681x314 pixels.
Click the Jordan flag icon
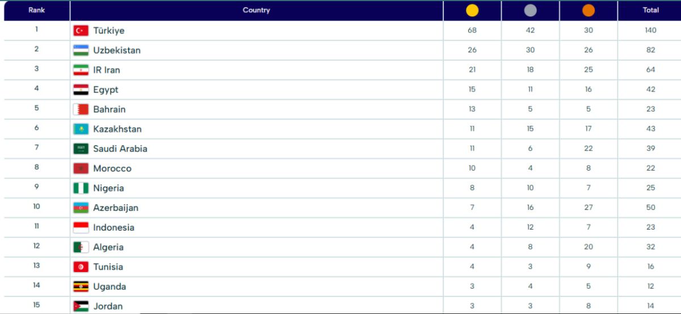(x=81, y=306)
